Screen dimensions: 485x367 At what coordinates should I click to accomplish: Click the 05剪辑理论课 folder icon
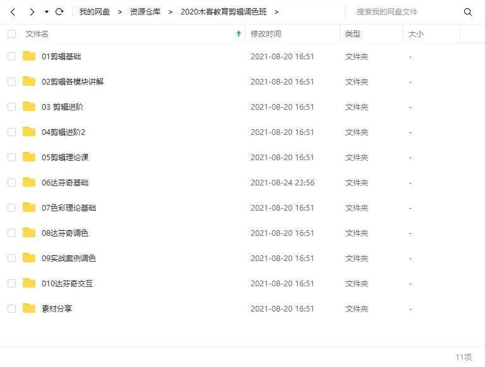tap(29, 157)
